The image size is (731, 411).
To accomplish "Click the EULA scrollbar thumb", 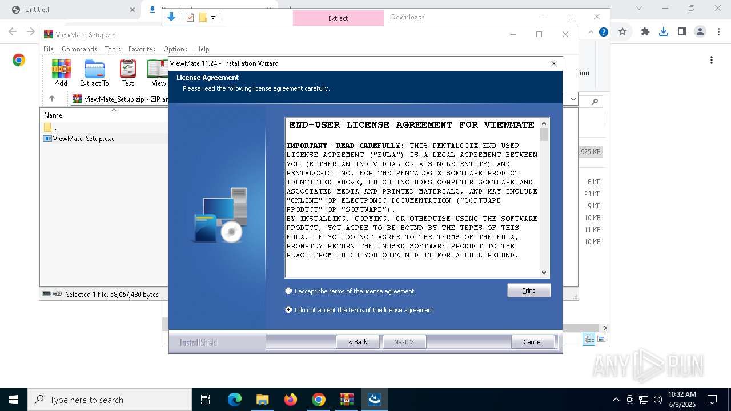I will pyautogui.click(x=544, y=135).
